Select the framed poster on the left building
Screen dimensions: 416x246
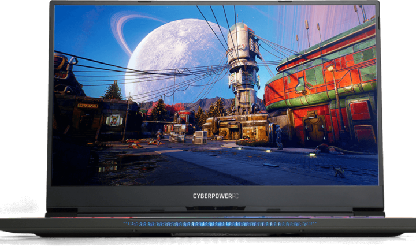point(114,120)
